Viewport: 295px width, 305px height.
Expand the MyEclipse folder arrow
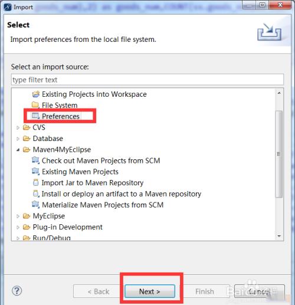click(18, 216)
